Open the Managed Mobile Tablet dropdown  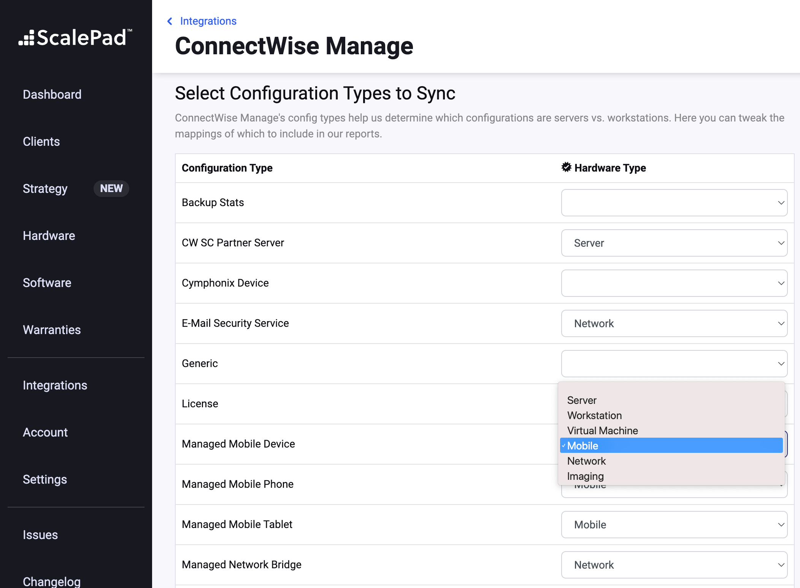[x=674, y=525]
